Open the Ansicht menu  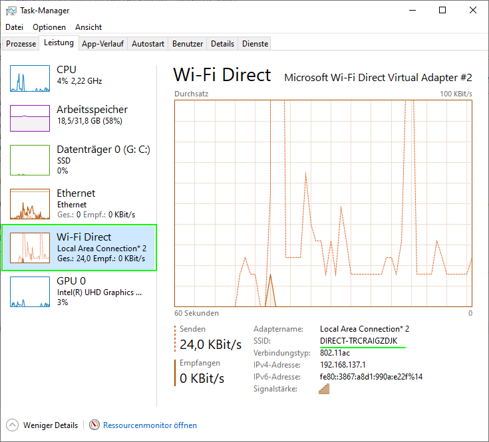(x=88, y=27)
